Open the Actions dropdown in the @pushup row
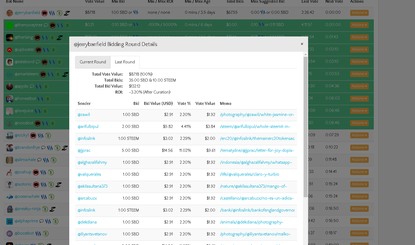Screen dimensions: 415x245 point(359,172)
